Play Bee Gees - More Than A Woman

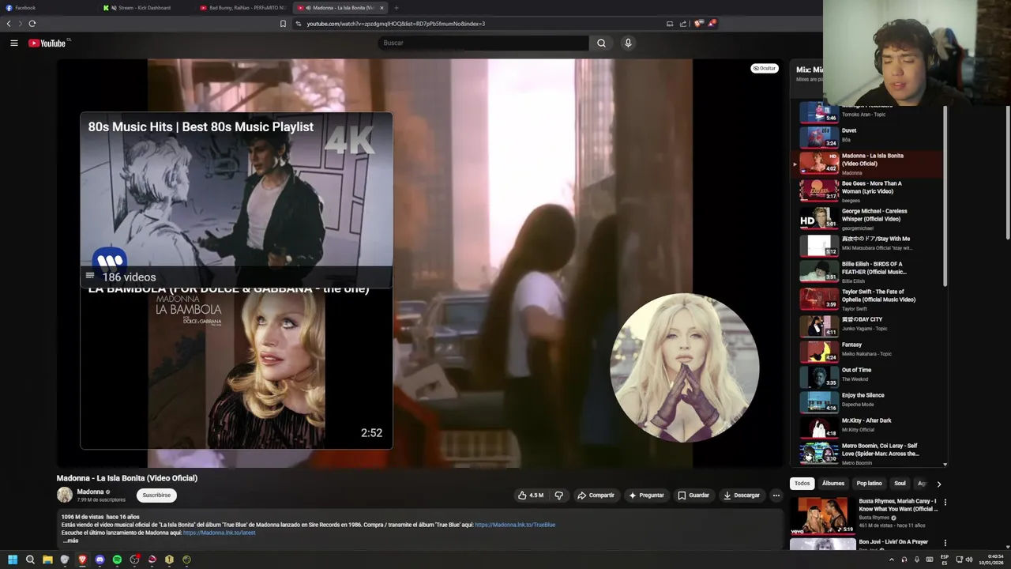pos(866,190)
